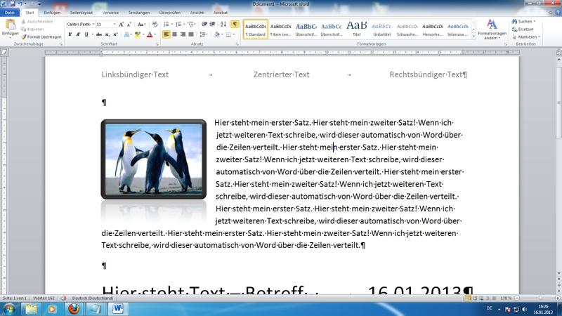This screenshot has width=562, height=316.
Task: Click the center text alignment icon
Action: click(x=175, y=34)
